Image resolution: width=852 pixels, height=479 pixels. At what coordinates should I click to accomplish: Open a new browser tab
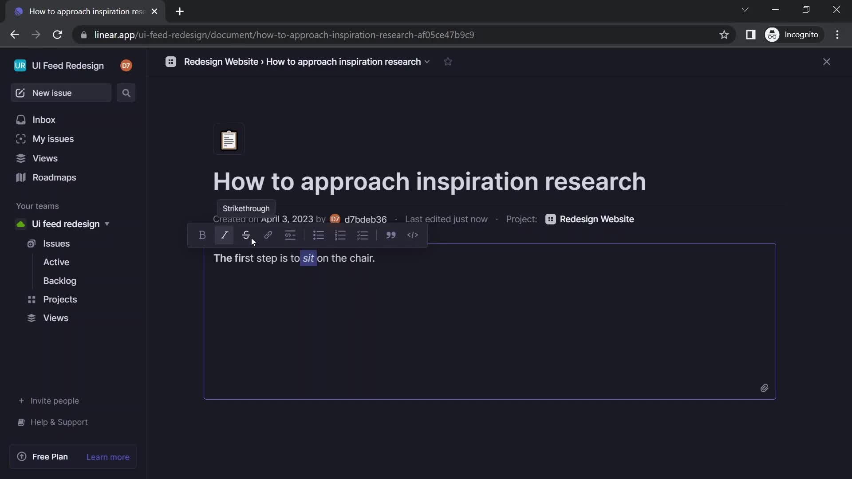180,12
